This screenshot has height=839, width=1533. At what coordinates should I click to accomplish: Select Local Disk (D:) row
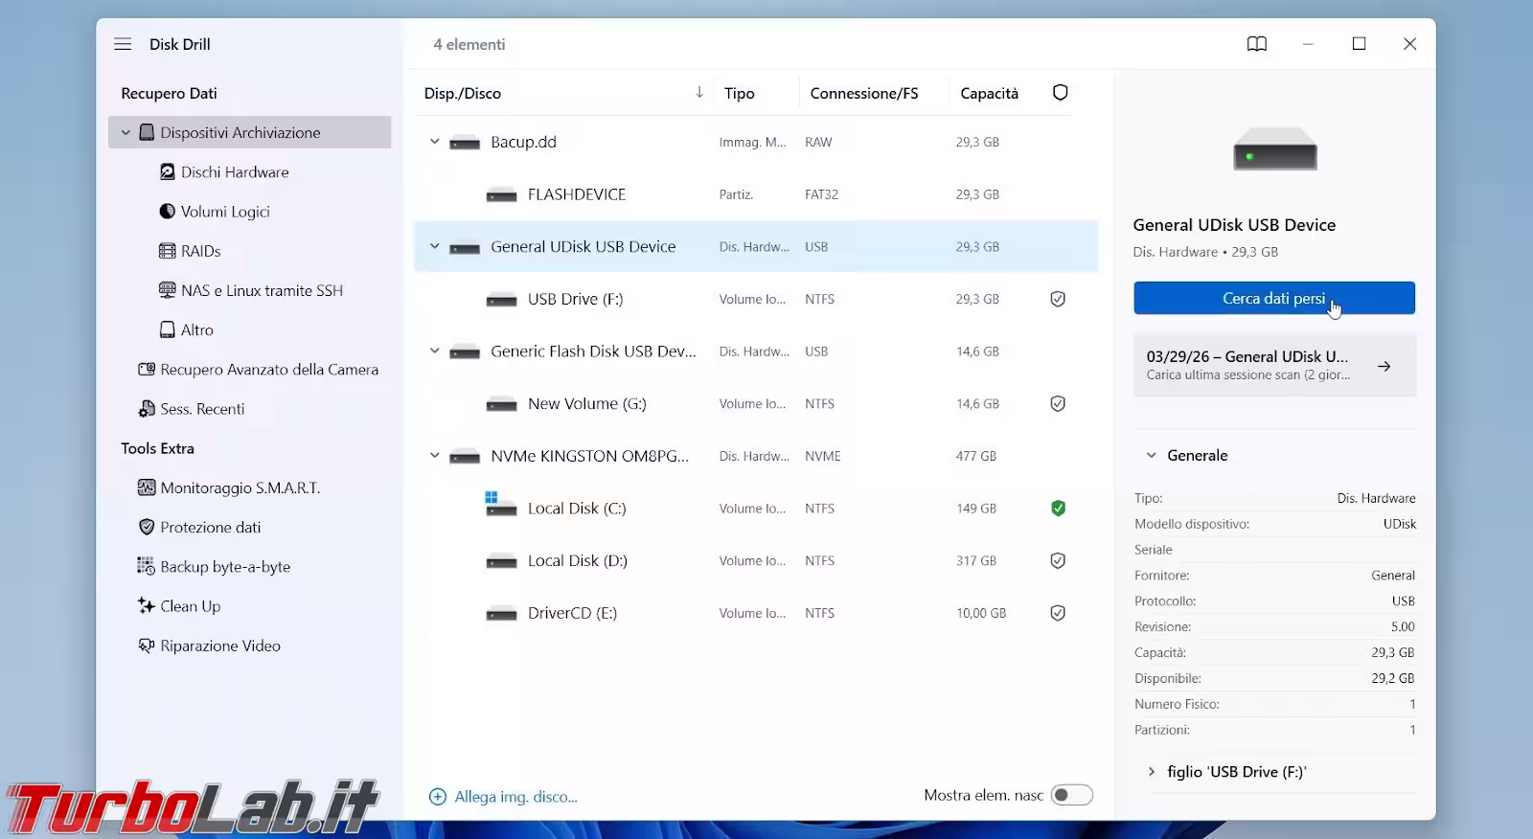tap(756, 560)
